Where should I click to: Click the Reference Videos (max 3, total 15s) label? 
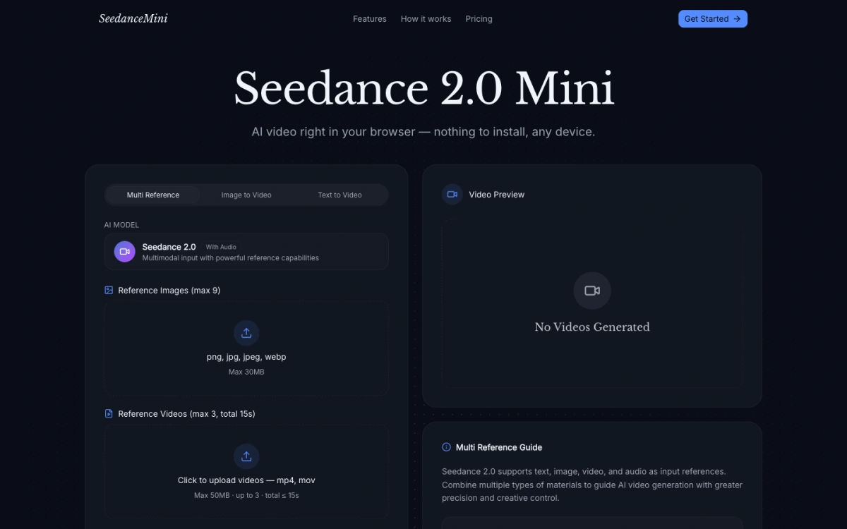click(x=186, y=413)
